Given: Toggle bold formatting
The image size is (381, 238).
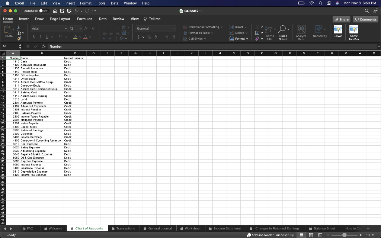Looking at the screenshot, I should pos(34,37).
